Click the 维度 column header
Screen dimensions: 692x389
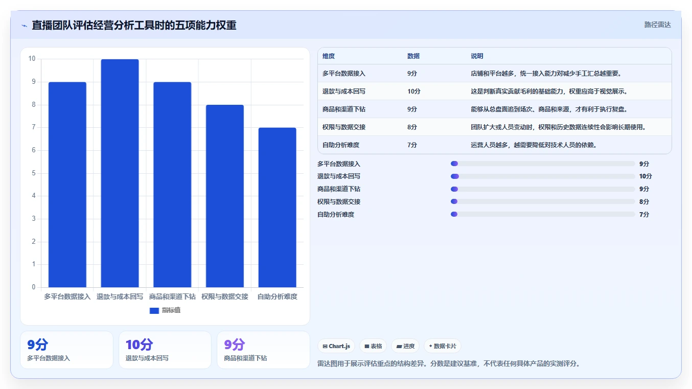pyautogui.click(x=329, y=56)
